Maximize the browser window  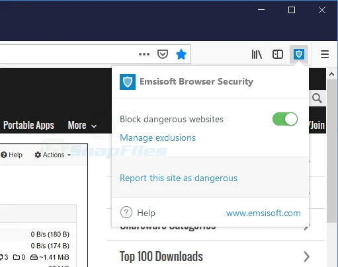[292, 10]
